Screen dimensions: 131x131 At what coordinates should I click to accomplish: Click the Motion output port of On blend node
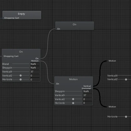click(x=39, y=61)
